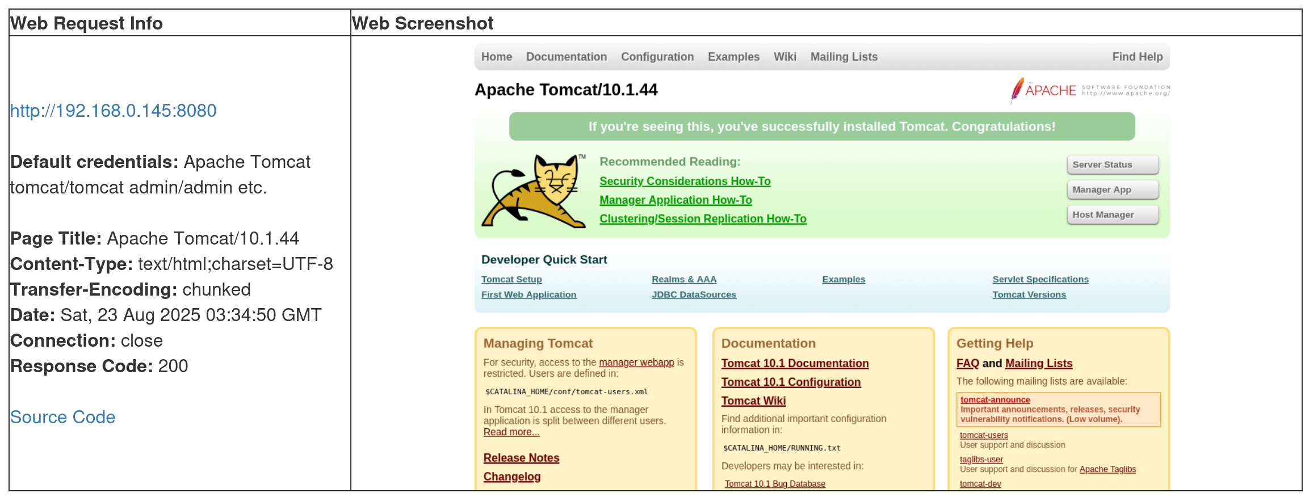Open Manager Application How-To link

[x=676, y=200]
